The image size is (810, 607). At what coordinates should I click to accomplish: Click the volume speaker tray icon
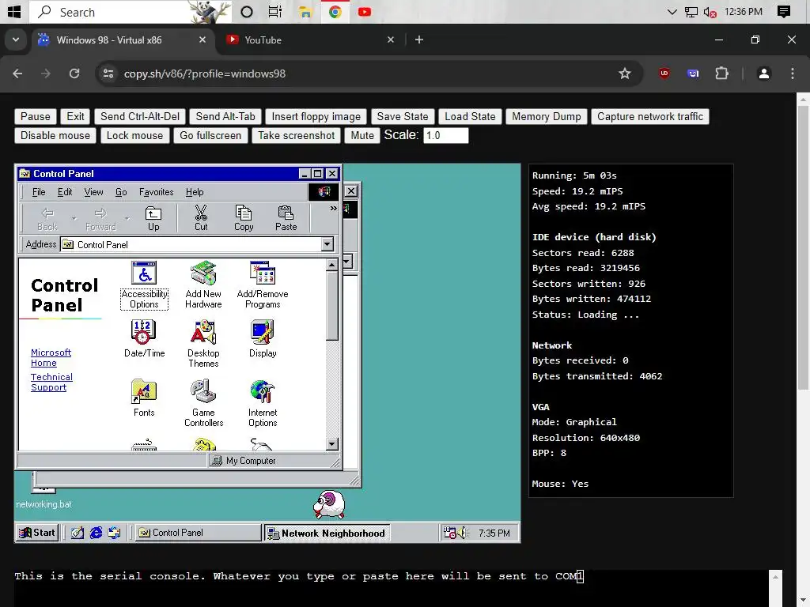coord(461,533)
